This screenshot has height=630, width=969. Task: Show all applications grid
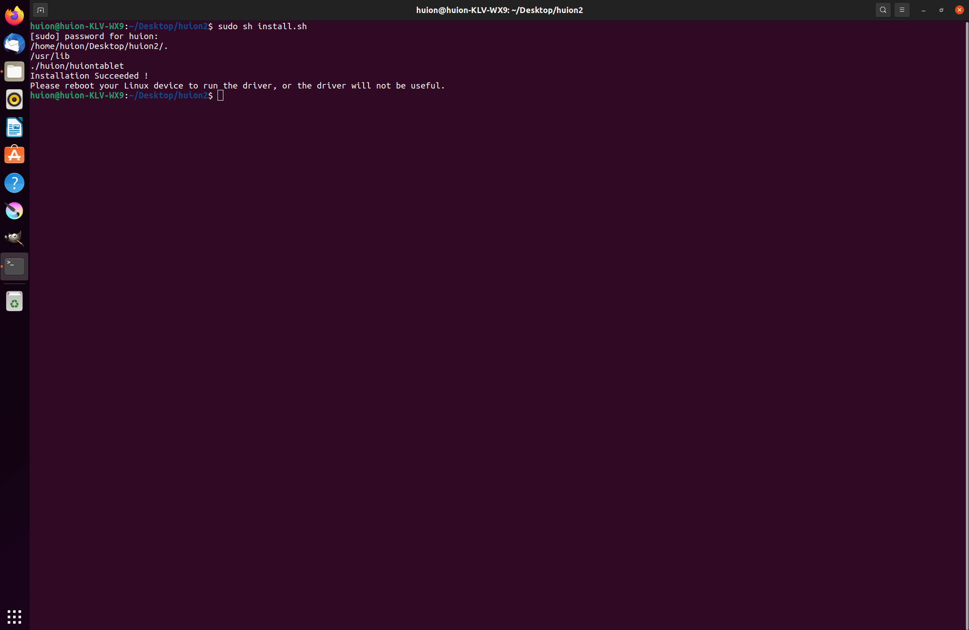click(14, 617)
